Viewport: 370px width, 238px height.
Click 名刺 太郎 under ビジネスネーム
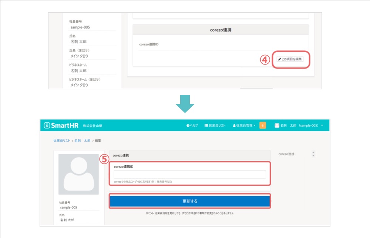point(78,71)
